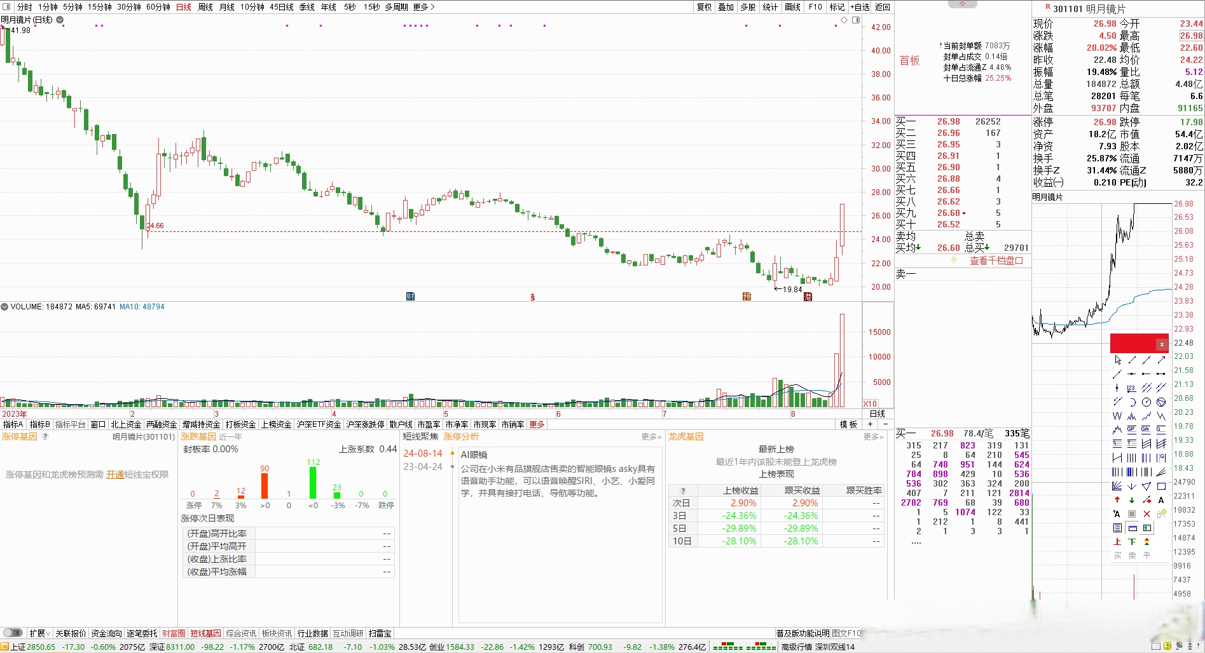1205x653 pixels.
Task: Click the triangle drawing tool
Action: pos(1146,486)
